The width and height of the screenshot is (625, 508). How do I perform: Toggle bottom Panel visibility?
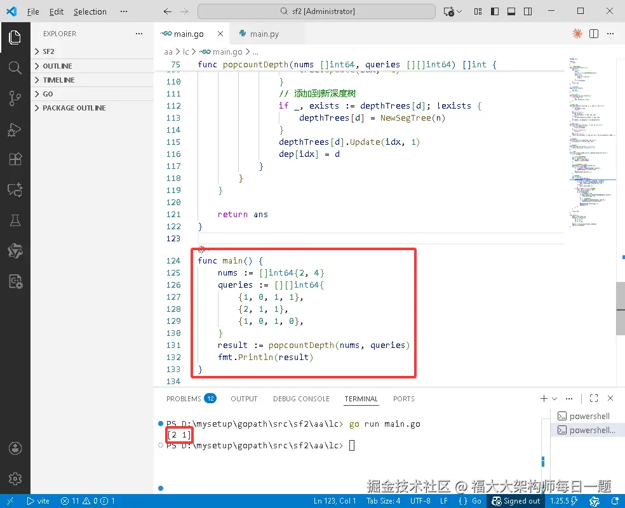click(x=511, y=11)
